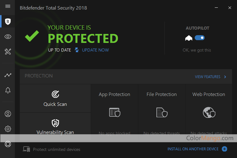This screenshot has height=158, width=237.
Task: Click the Autopilot paper plane icon
Action: pyautogui.click(x=189, y=38)
